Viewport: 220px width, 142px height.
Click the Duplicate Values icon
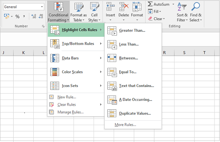coord(112,113)
